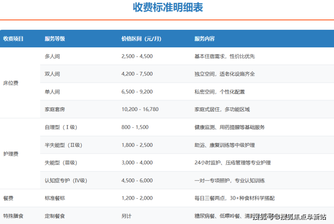The image size is (334, 224).
Task: Click the 收费项目 column header
Action: pyautogui.click(x=14, y=39)
